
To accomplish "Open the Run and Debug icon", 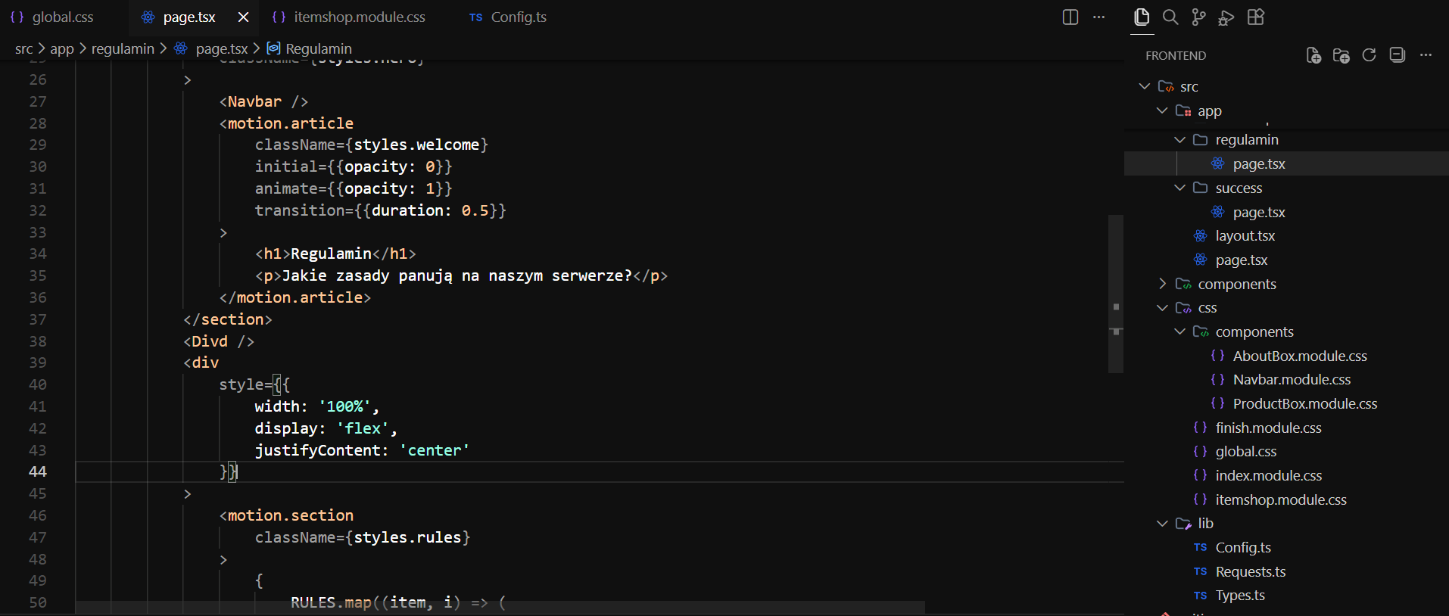I will coord(1226,17).
